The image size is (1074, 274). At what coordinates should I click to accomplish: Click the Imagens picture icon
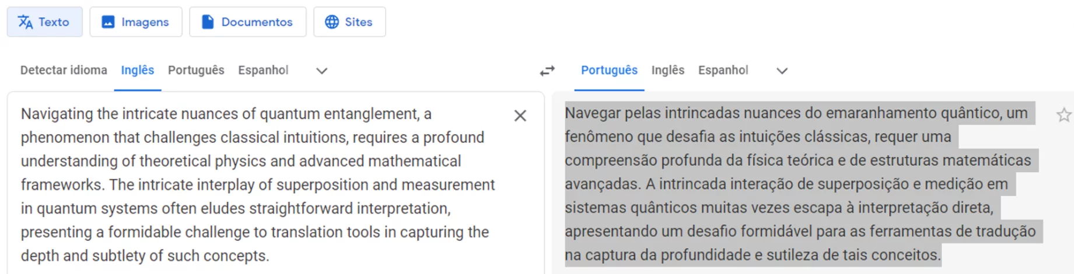[x=108, y=22]
